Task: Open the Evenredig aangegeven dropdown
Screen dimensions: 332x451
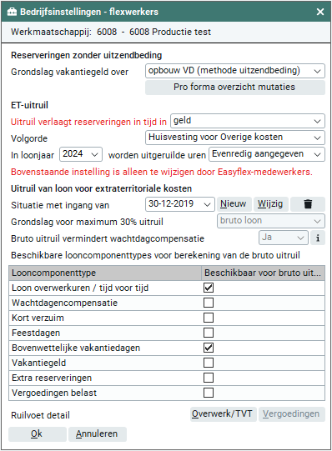Action: 267,154
